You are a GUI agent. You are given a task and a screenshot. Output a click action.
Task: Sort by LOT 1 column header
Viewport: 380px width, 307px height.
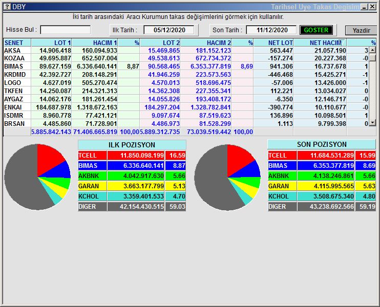tap(51, 42)
